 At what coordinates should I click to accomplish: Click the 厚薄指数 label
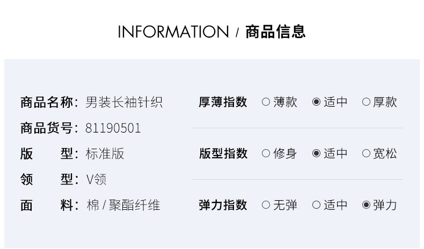(x=223, y=102)
